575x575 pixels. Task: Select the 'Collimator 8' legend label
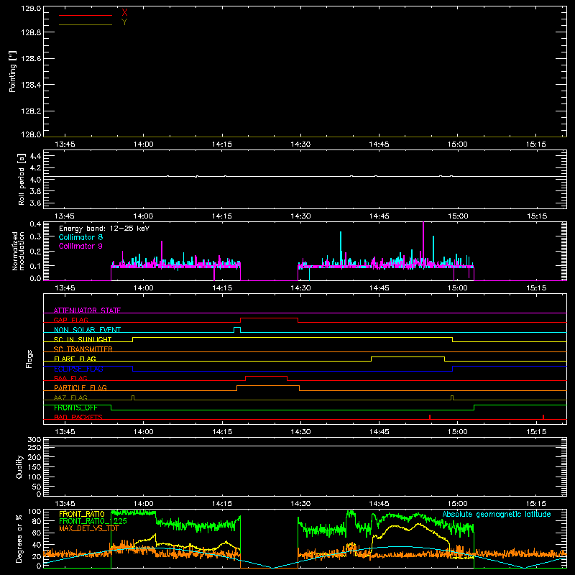tap(80, 237)
